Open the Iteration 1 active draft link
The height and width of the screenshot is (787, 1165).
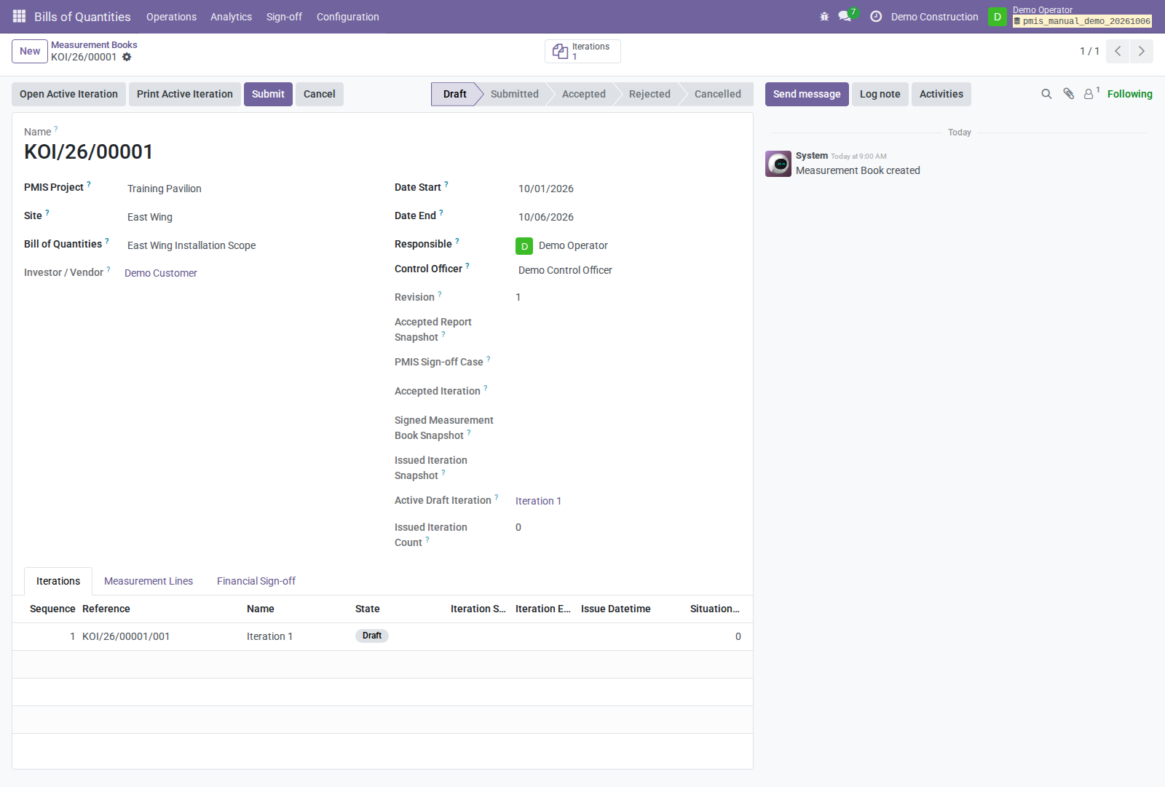click(x=538, y=501)
